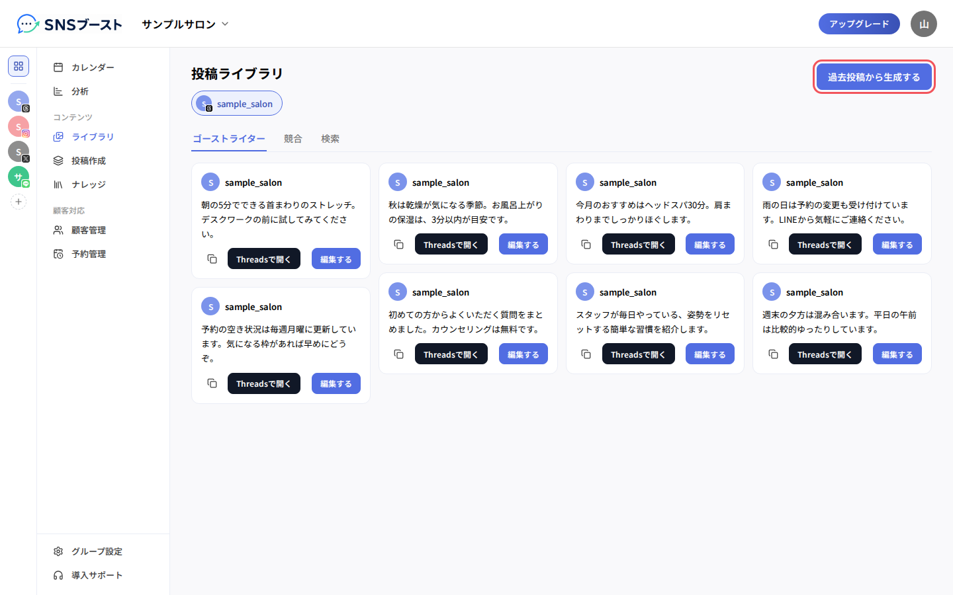Open 投稿作成 in the sidebar
The height and width of the screenshot is (595, 953).
(x=103, y=161)
